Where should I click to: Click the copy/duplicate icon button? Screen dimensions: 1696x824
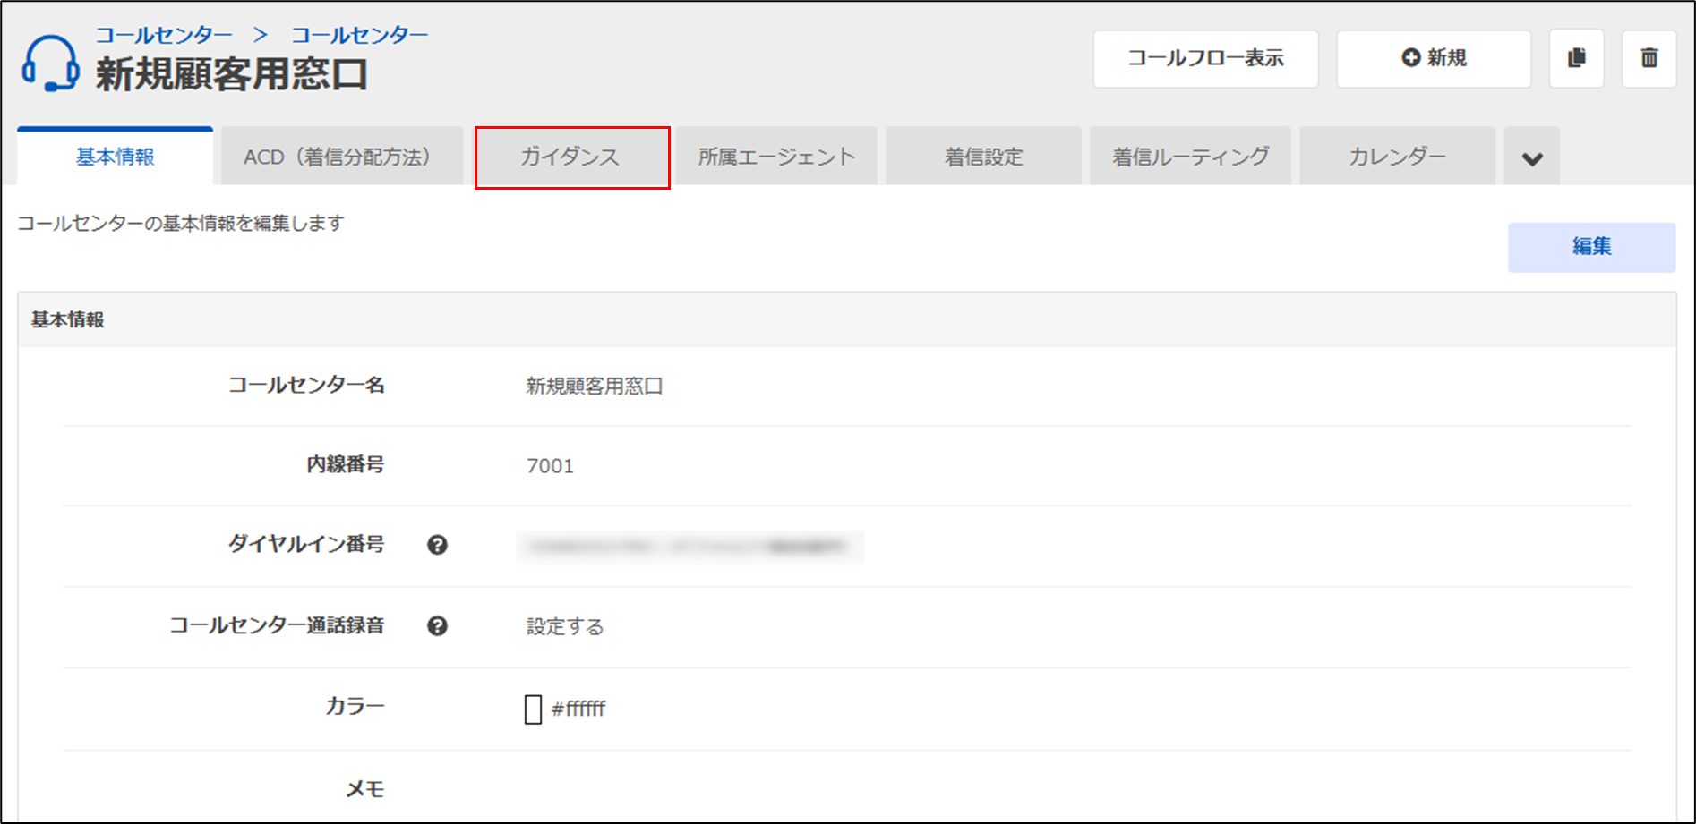click(1576, 59)
